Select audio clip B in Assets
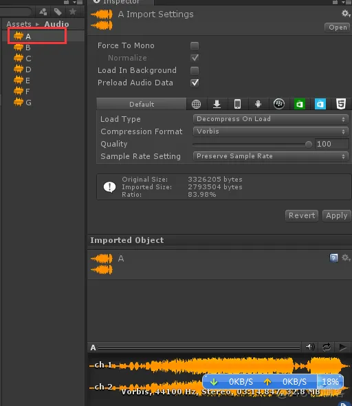 (x=43, y=47)
